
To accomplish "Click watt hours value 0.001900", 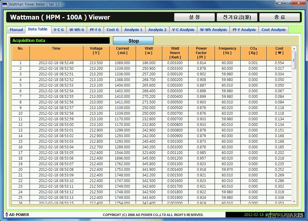I will click(175, 198).
